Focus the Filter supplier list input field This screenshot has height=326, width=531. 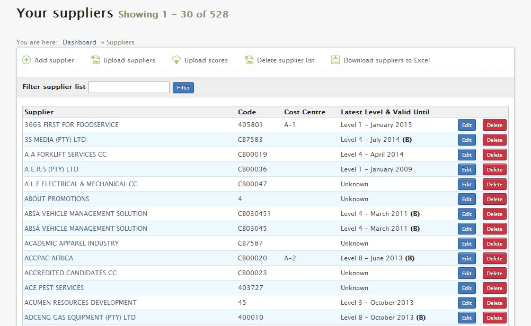coord(129,87)
